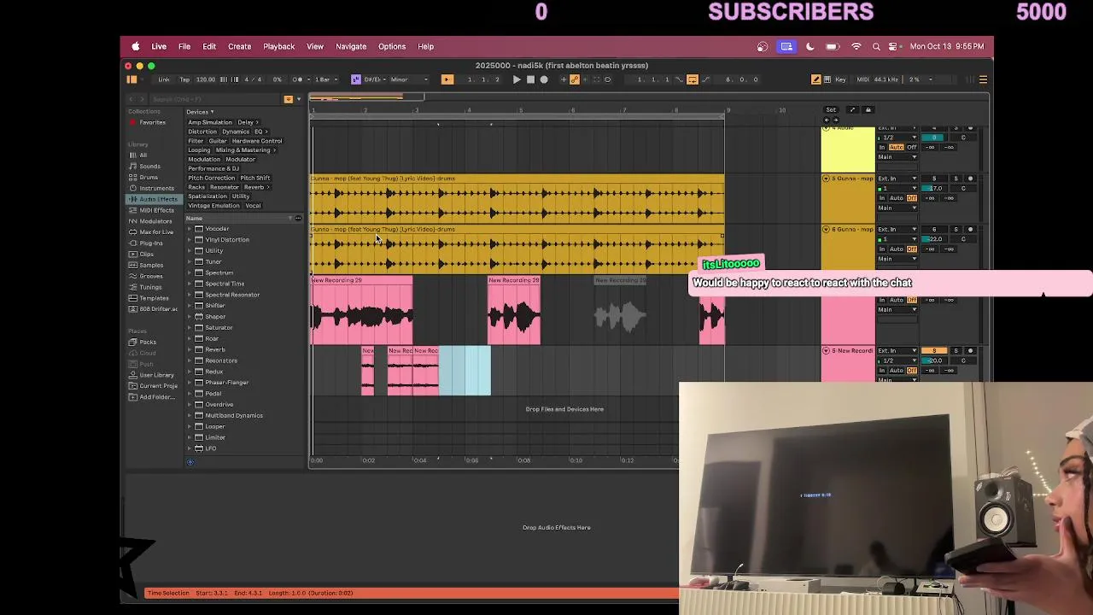Open the Playback menu
Viewport: 1093px width, 615px height.
pyautogui.click(x=278, y=46)
